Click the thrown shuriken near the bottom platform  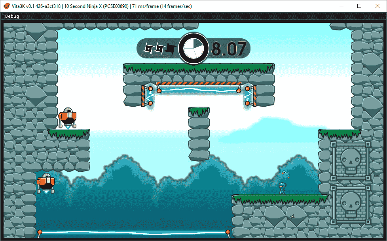pos(291,217)
